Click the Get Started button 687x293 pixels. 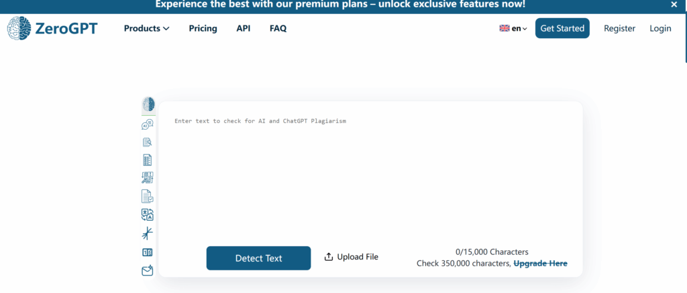[x=562, y=29]
